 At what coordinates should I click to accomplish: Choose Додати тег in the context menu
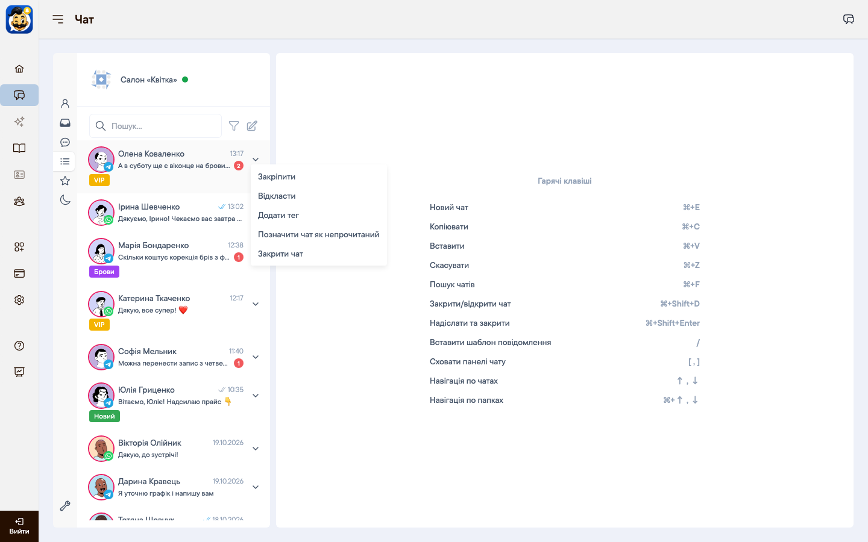[319, 215]
